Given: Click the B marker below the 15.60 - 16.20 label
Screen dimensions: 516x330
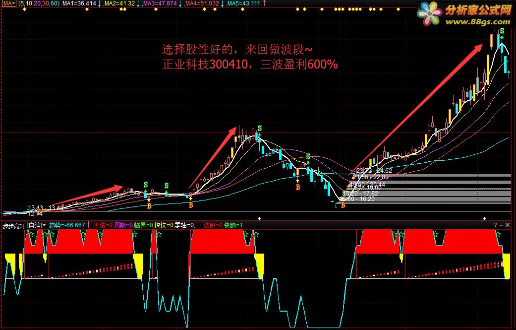Looking at the screenshot, I should point(343,205).
